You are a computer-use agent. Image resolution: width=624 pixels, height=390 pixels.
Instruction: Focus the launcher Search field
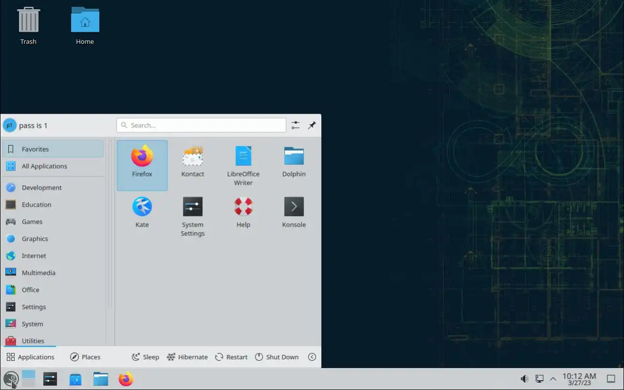click(x=201, y=125)
